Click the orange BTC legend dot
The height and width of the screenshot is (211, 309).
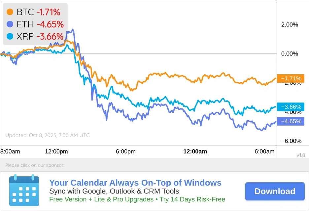(10, 12)
